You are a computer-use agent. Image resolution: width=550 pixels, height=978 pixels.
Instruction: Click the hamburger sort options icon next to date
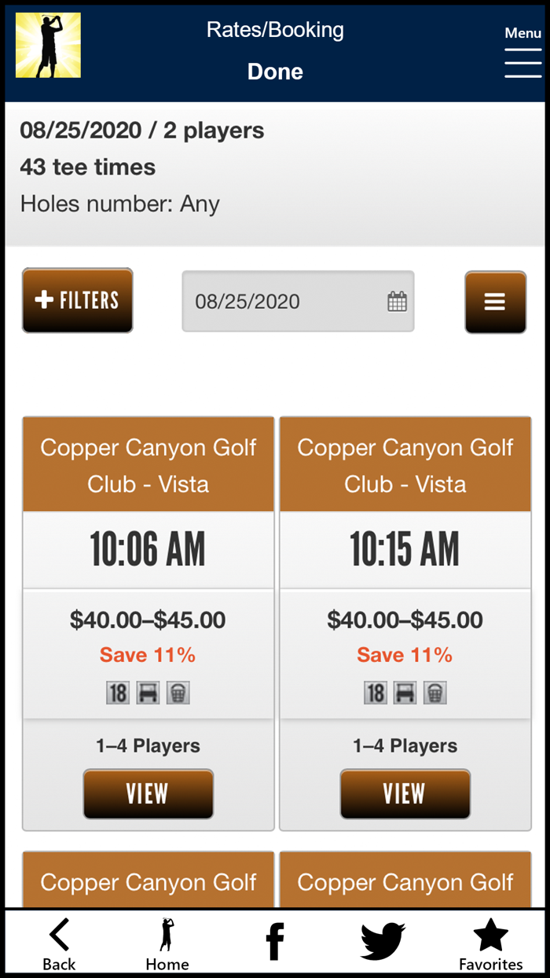[x=495, y=301]
